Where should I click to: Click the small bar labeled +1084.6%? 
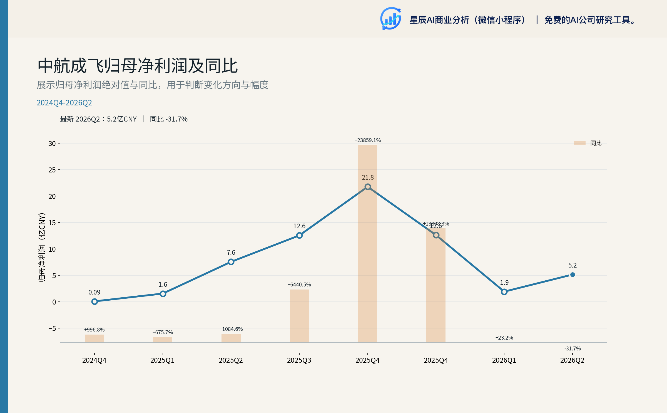pos(231,338)
